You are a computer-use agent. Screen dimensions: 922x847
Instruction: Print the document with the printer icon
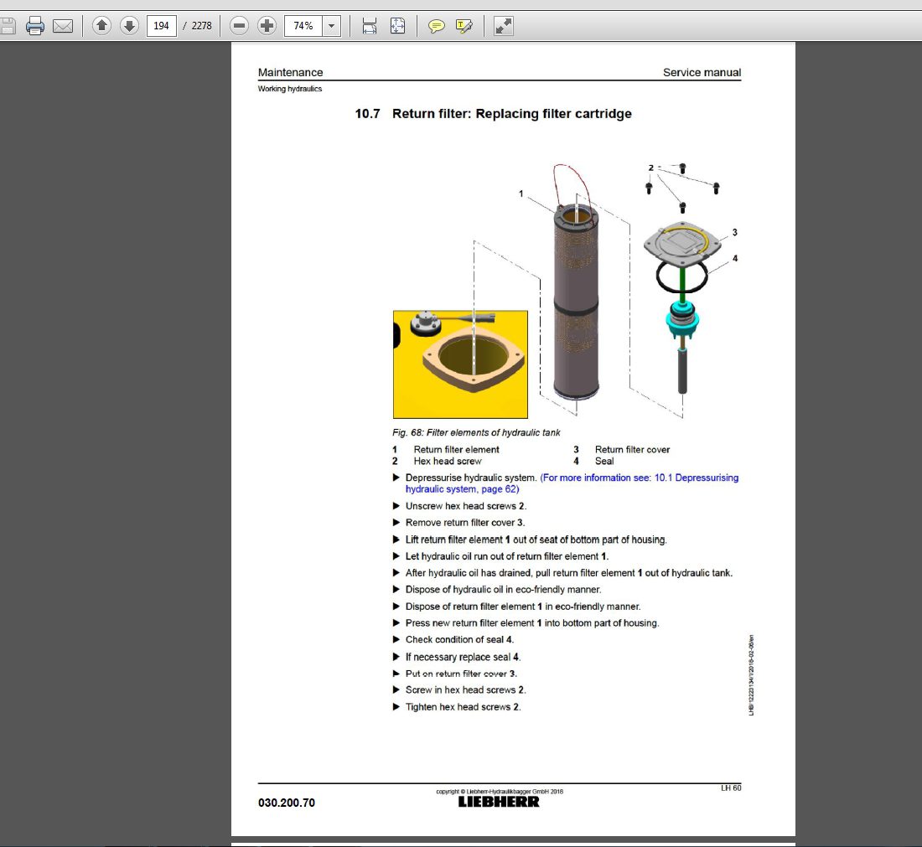35,26
